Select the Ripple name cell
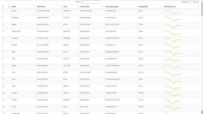 click(24, 26)
